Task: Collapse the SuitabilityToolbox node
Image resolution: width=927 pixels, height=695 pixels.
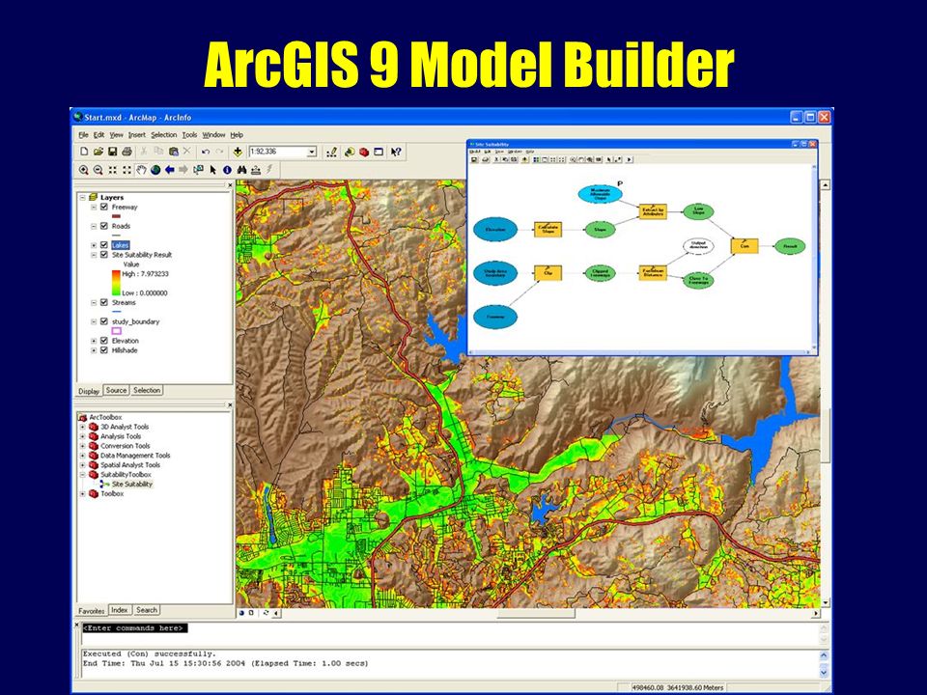Action: click(83, 475)
